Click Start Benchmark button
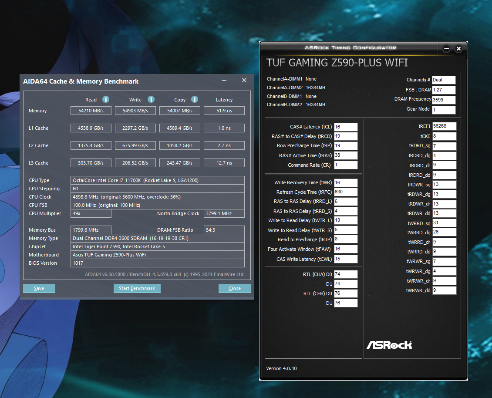The image size is (492, 398). pyautogui.click(x=137, y=288)
